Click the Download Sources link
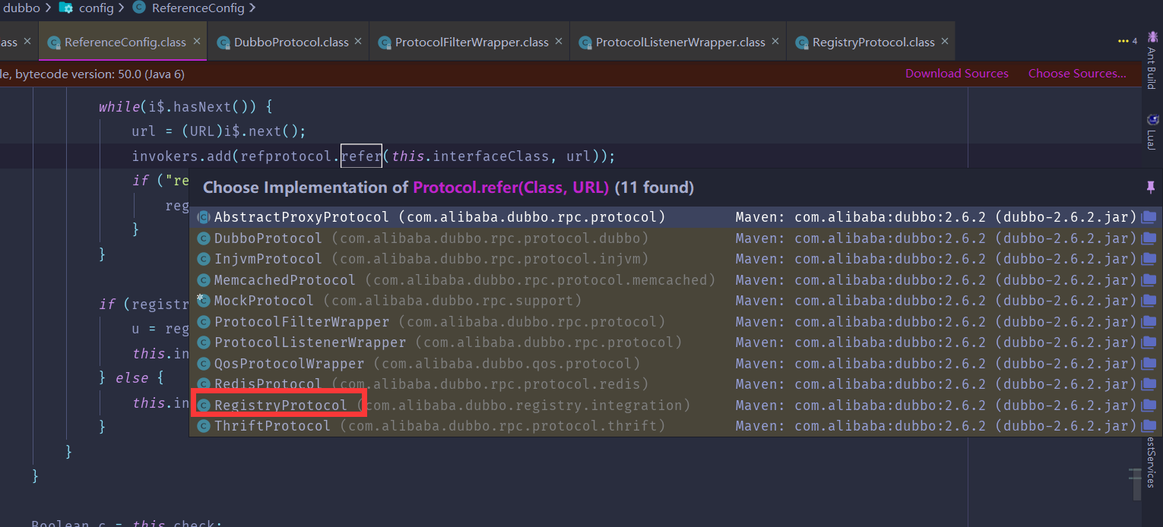This screenshot has width=1163, height=527. [x=957, y=74]
